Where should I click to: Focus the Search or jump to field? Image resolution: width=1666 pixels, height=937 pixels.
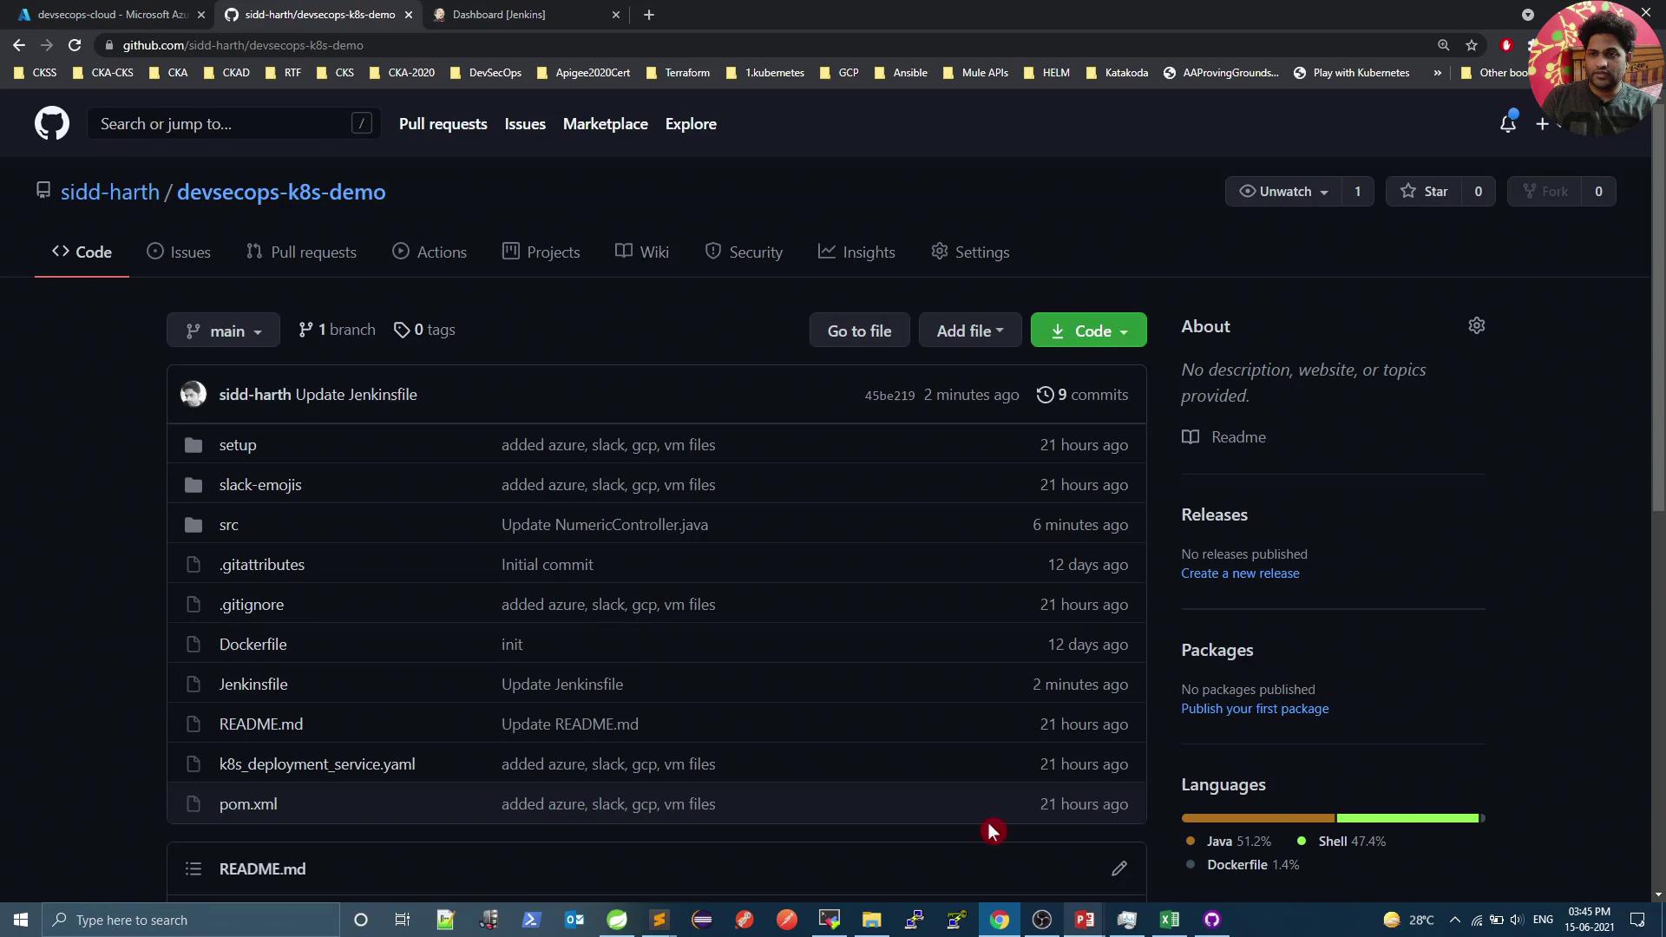pyautogui.click(x=221, y=124)
